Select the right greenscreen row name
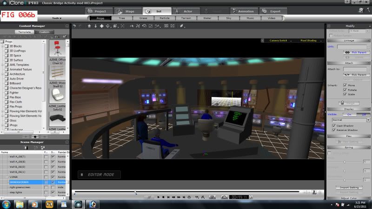372x209 pixels. pos(20,187)
